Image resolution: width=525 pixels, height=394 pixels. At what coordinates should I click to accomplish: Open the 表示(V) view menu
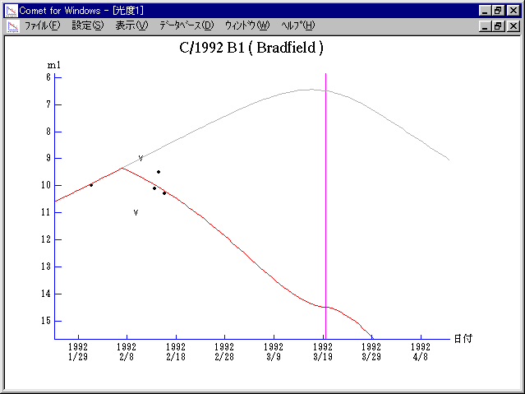[x=131, y=25]
